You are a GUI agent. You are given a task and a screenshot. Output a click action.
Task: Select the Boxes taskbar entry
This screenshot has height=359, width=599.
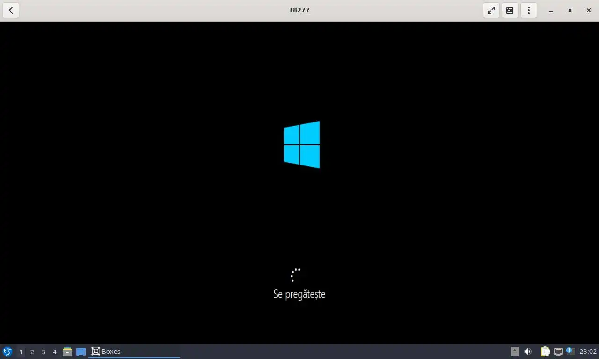click(134, 352)
